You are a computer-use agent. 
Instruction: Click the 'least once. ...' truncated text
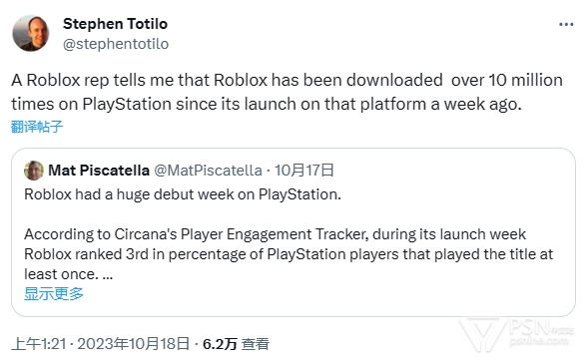point(69,274)
